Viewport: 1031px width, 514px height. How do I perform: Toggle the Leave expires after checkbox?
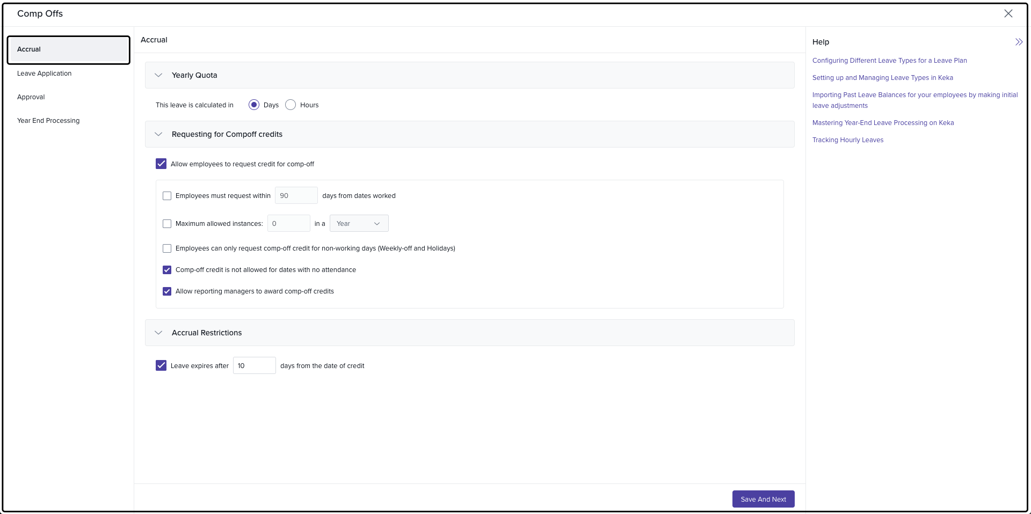161,366
